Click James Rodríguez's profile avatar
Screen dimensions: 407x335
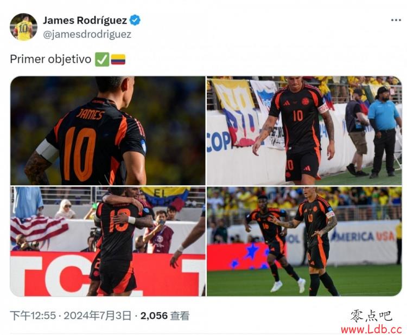point(23,27)
